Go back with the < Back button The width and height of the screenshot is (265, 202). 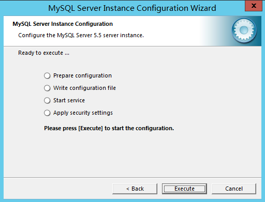tap(135, 189)
